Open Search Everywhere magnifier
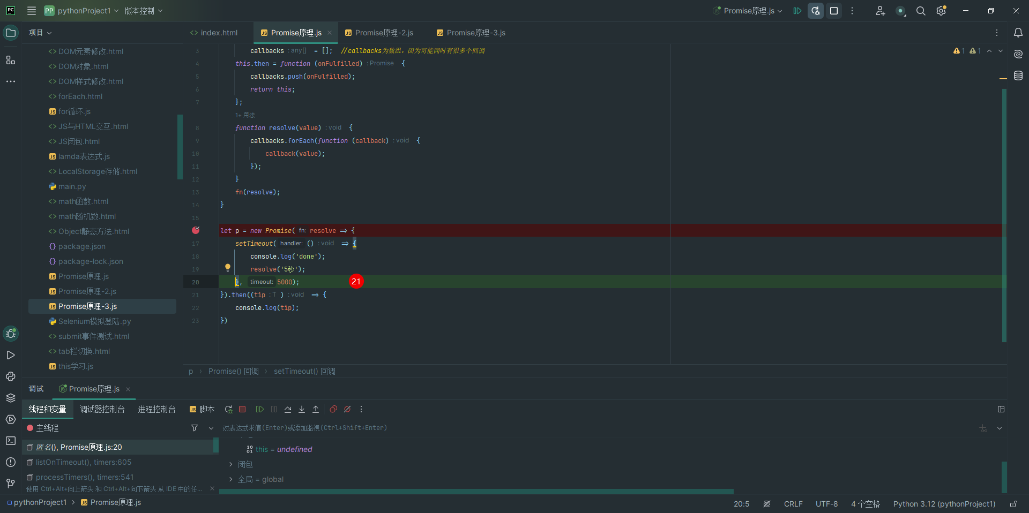Screen dimensions: 1029x513 click(921, 11)
